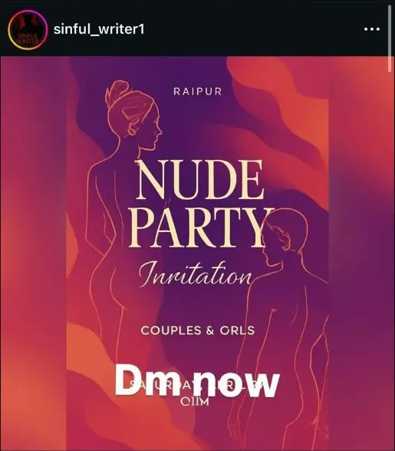
Task: Click the dark header bar's empty area
Action: [252, 28]
